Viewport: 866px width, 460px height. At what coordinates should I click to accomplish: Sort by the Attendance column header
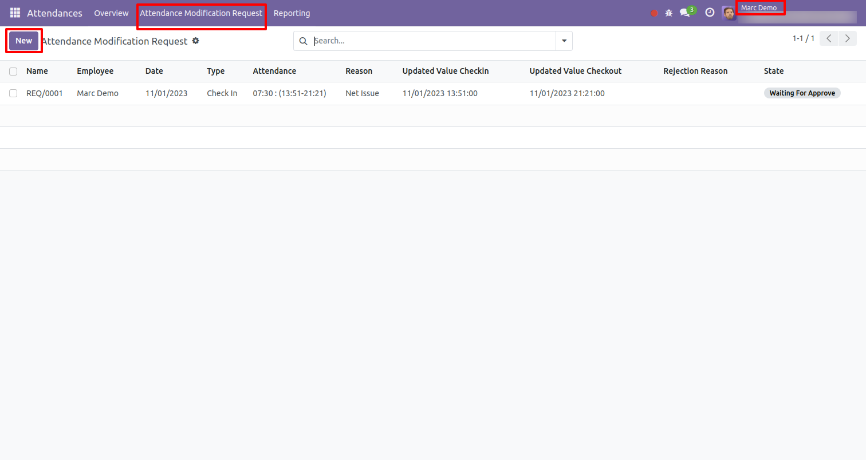(x=274, y=72)
